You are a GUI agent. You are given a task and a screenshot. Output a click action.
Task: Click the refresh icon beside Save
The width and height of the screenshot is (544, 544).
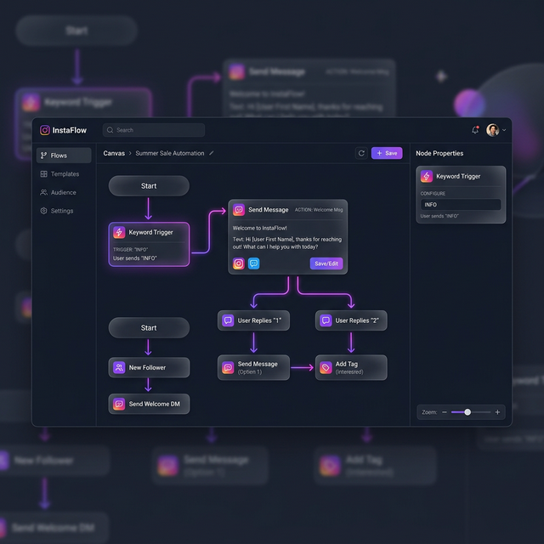coord(361,153)
